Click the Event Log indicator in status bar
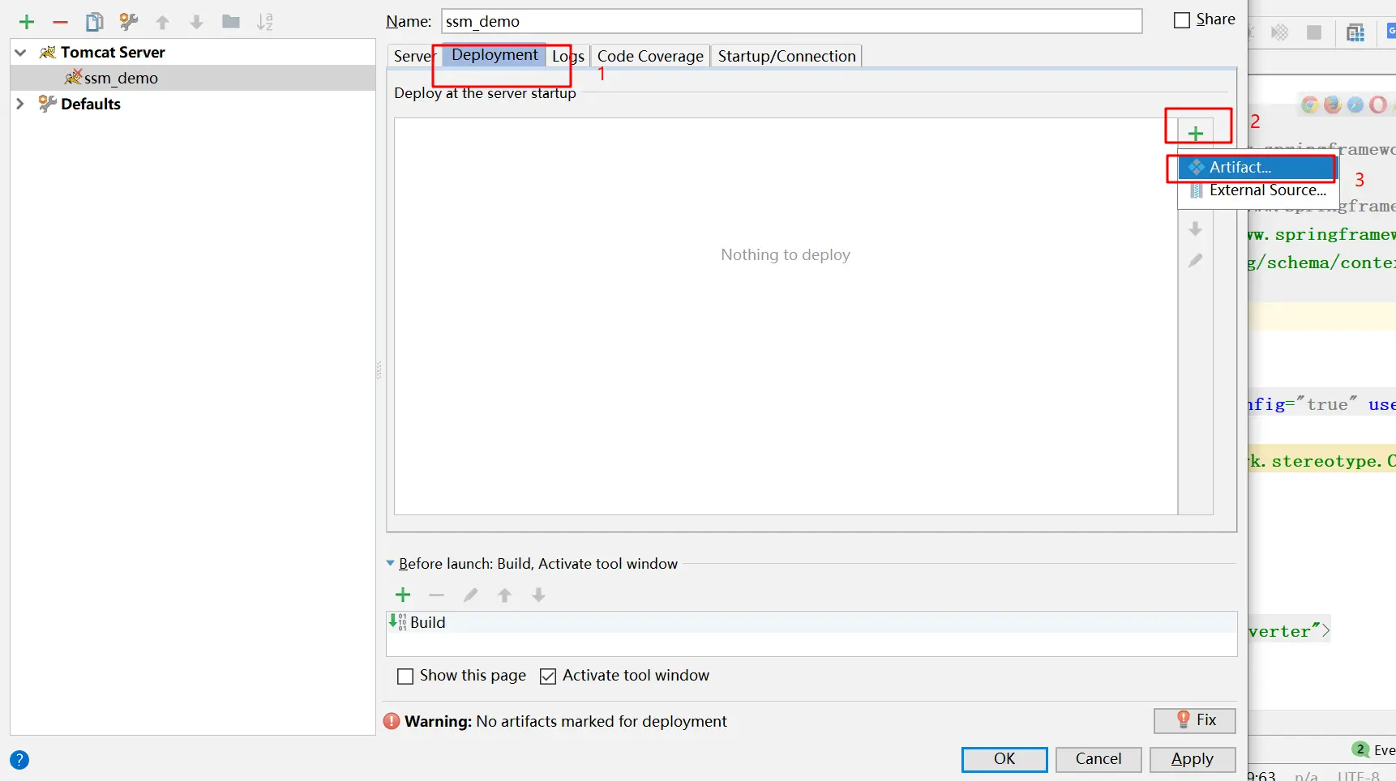1396x781 pixels. (1373, 750)
